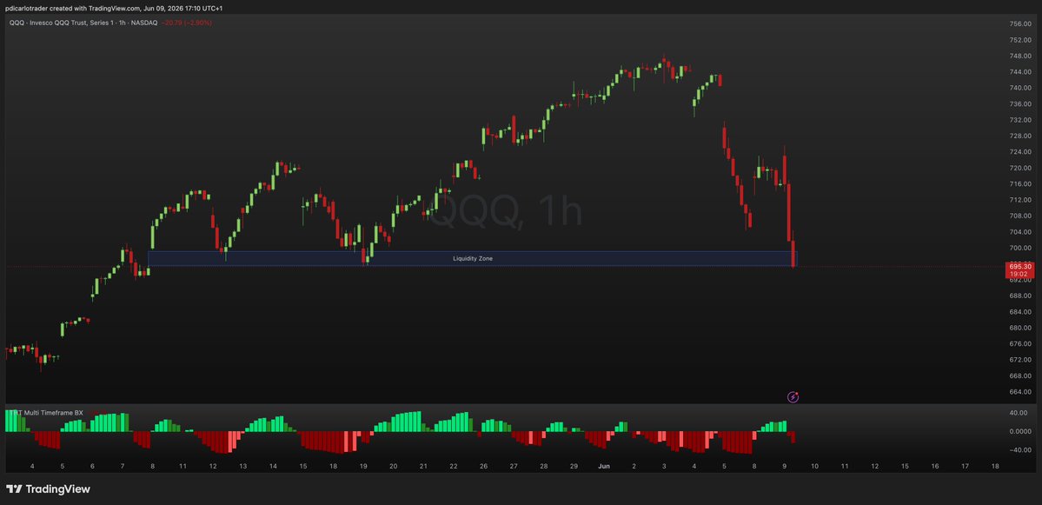The width and height of the screenshot is (1042, 505).
Task: Click date 22 on the time axis
Action: (x=454, y=467)
